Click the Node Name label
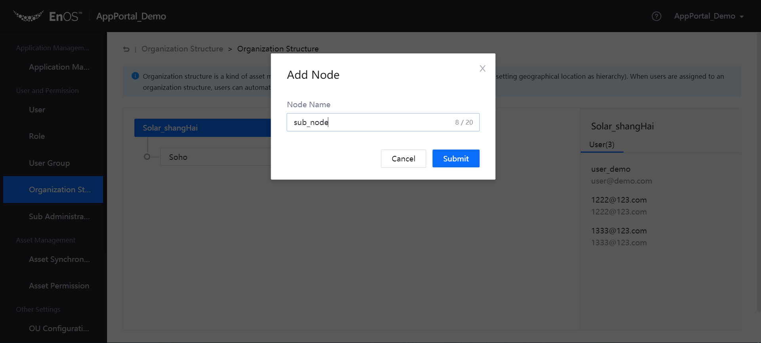 point(308,104)
